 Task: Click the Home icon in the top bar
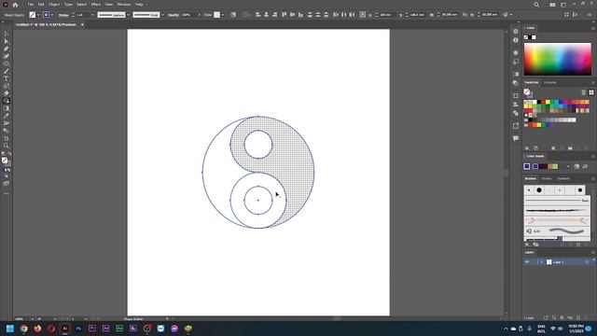point(15,5)
